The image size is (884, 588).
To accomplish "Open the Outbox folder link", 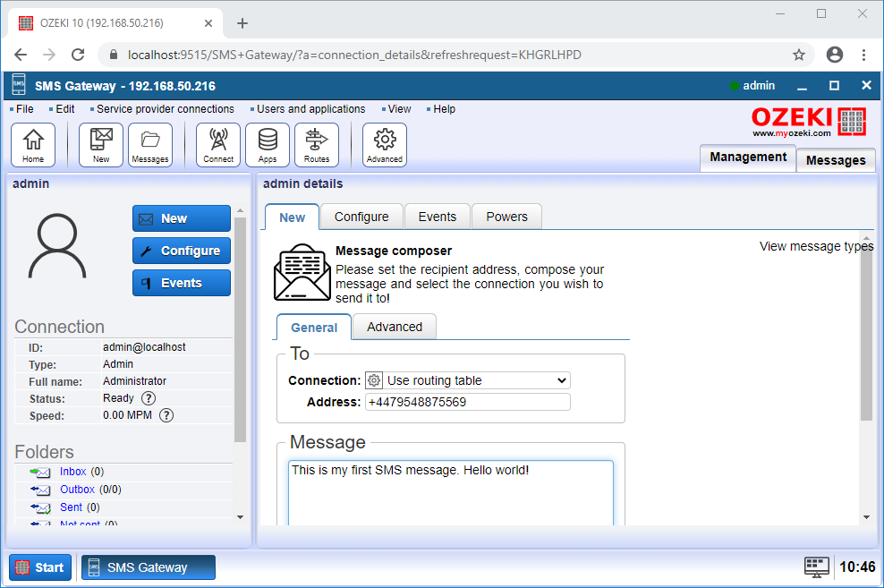I will [x=77, y=490].
